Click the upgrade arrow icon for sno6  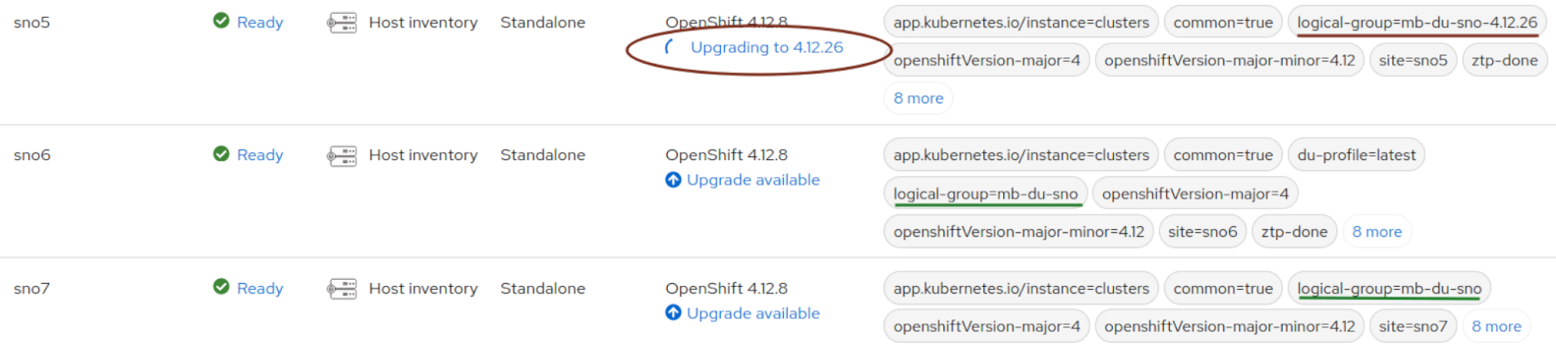673,180
